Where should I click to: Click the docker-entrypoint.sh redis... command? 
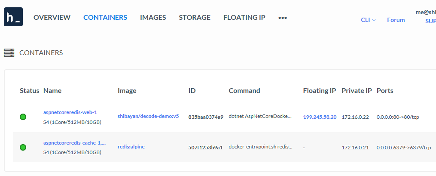261,147
